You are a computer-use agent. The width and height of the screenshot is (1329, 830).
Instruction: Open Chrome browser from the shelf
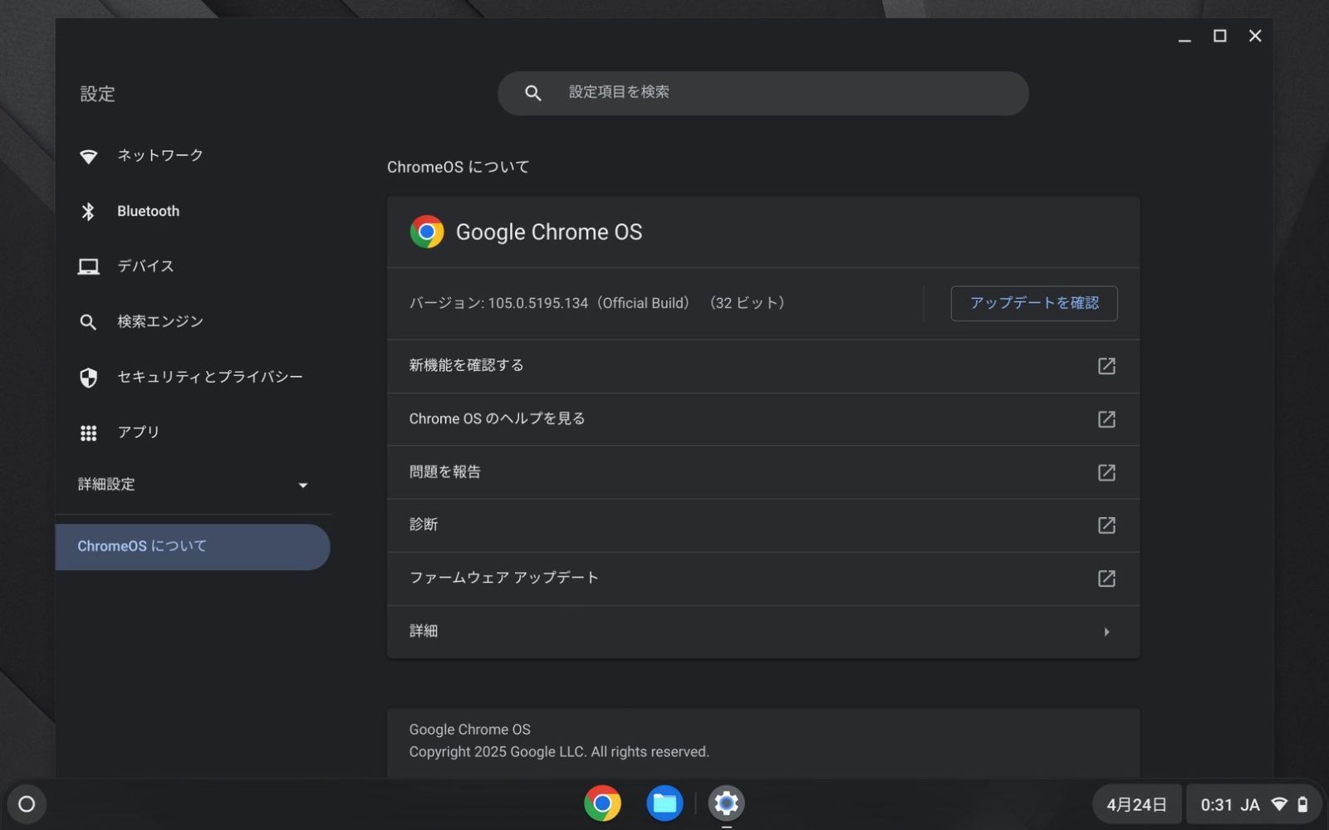click(602, 803)
